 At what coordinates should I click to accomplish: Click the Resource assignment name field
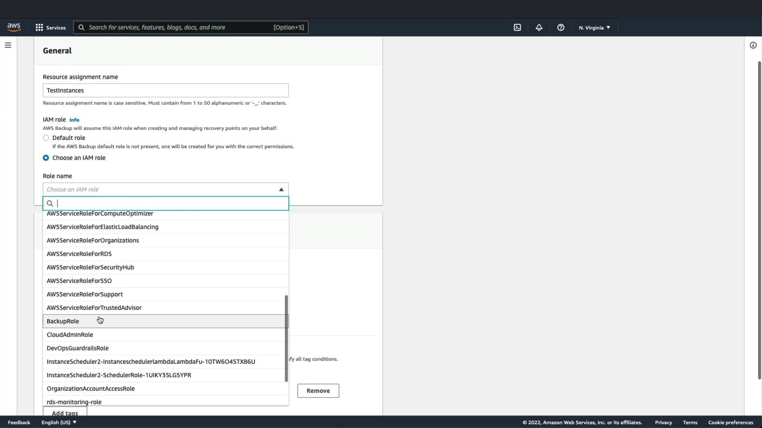165,90
